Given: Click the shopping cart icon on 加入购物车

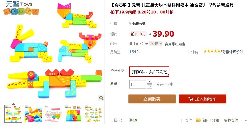Looking at the screenshot, I should (x=191, y=99).
